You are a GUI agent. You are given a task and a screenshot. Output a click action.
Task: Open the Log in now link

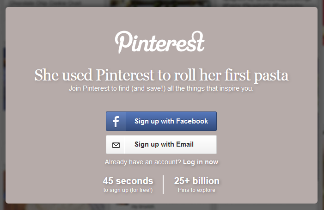point(200,162)
